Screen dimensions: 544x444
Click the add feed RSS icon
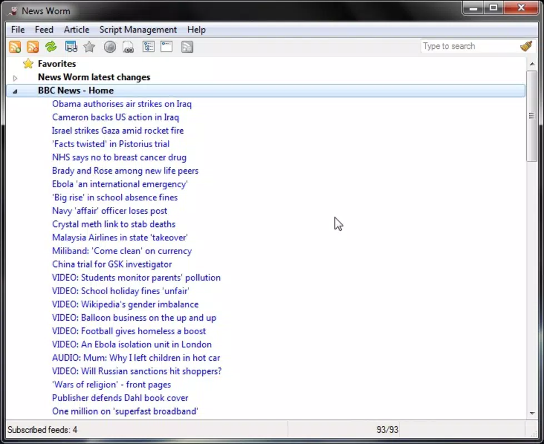15,47
